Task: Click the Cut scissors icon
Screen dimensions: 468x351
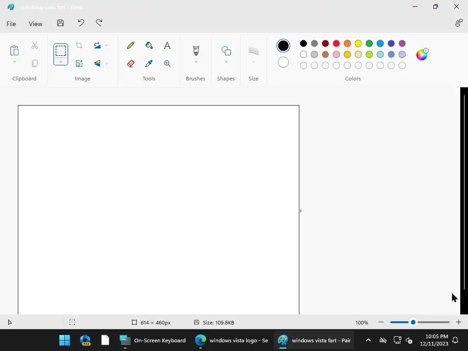Action: pos(35,45)
